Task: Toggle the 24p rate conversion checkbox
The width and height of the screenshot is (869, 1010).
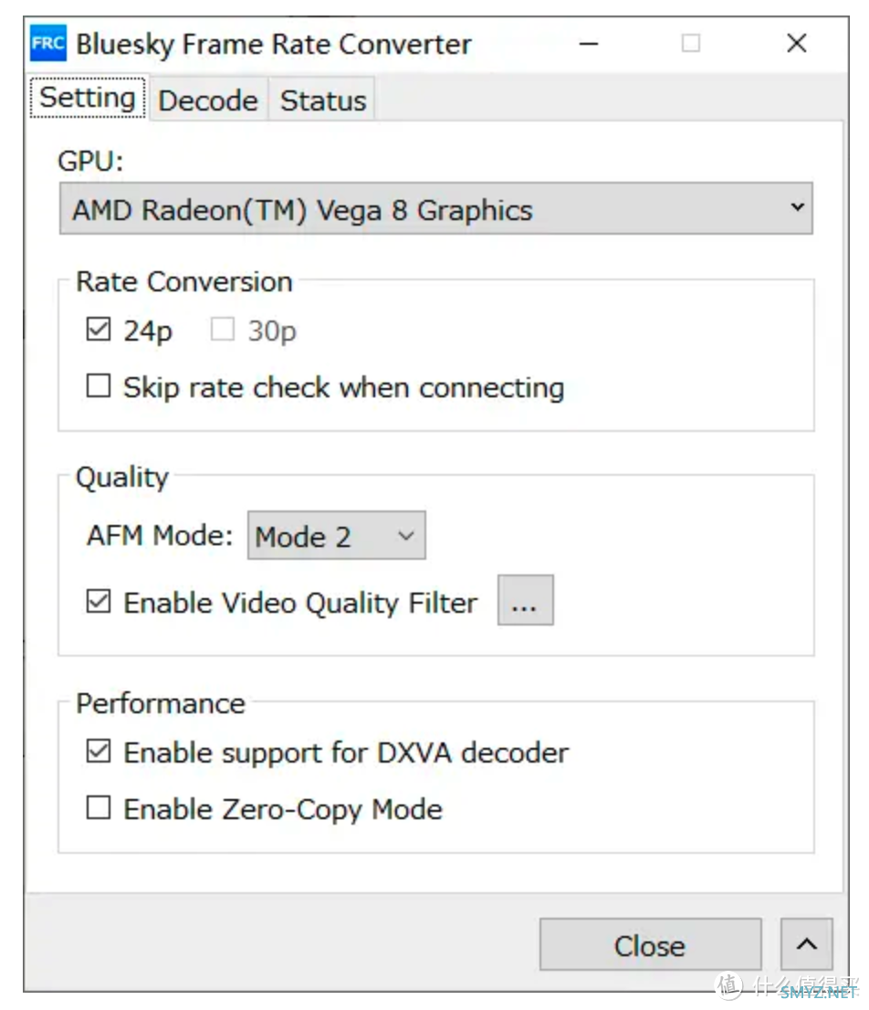Action: pos(99,329)
